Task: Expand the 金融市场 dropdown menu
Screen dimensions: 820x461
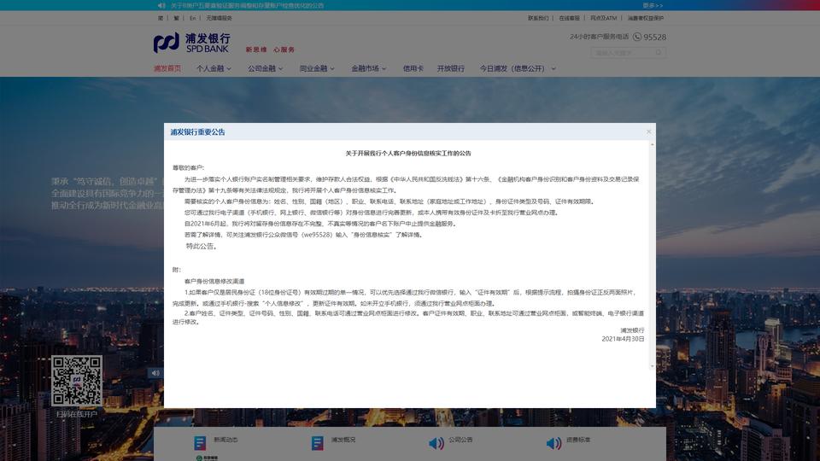Action: click(x=369, y=68)
